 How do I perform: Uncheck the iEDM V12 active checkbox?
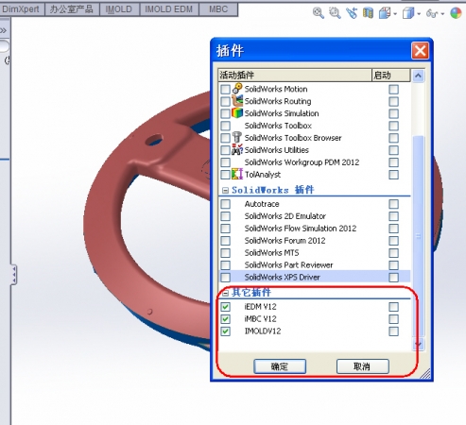point(225,307)
